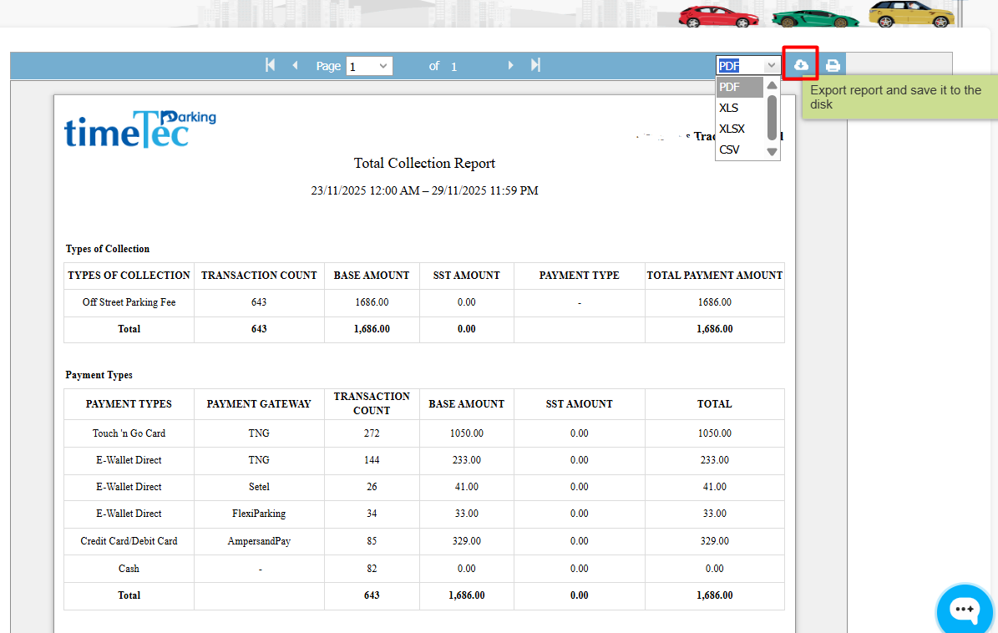The width and height of the screenshot is (998, 633).
Task: Click the previous page arrow
Action: 295,65
